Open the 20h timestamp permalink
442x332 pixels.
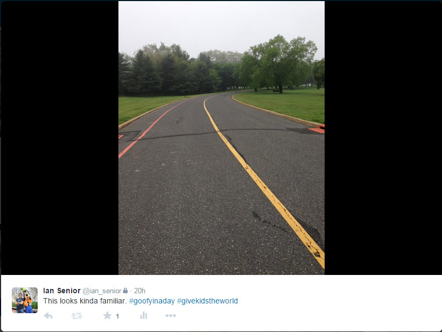[x=139, y=291]
